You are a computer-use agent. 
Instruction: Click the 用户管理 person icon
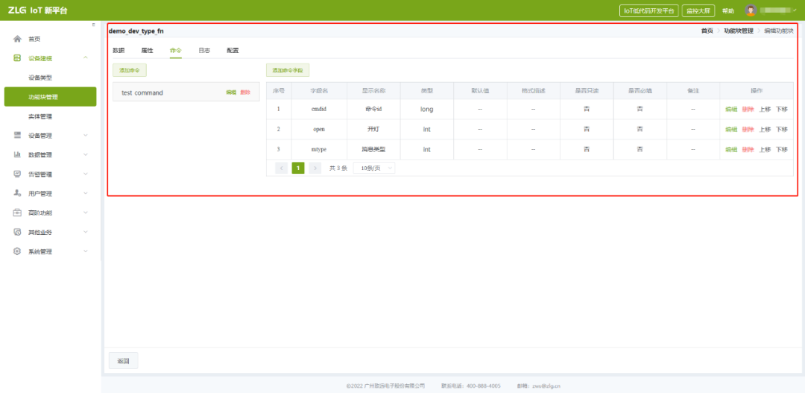(17, 194)
